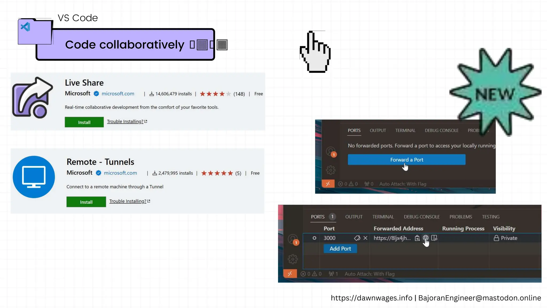
Task: Open DEBUG CONSOLE tab in No forwarded ports panel
Action: click(x=442, y=130)
